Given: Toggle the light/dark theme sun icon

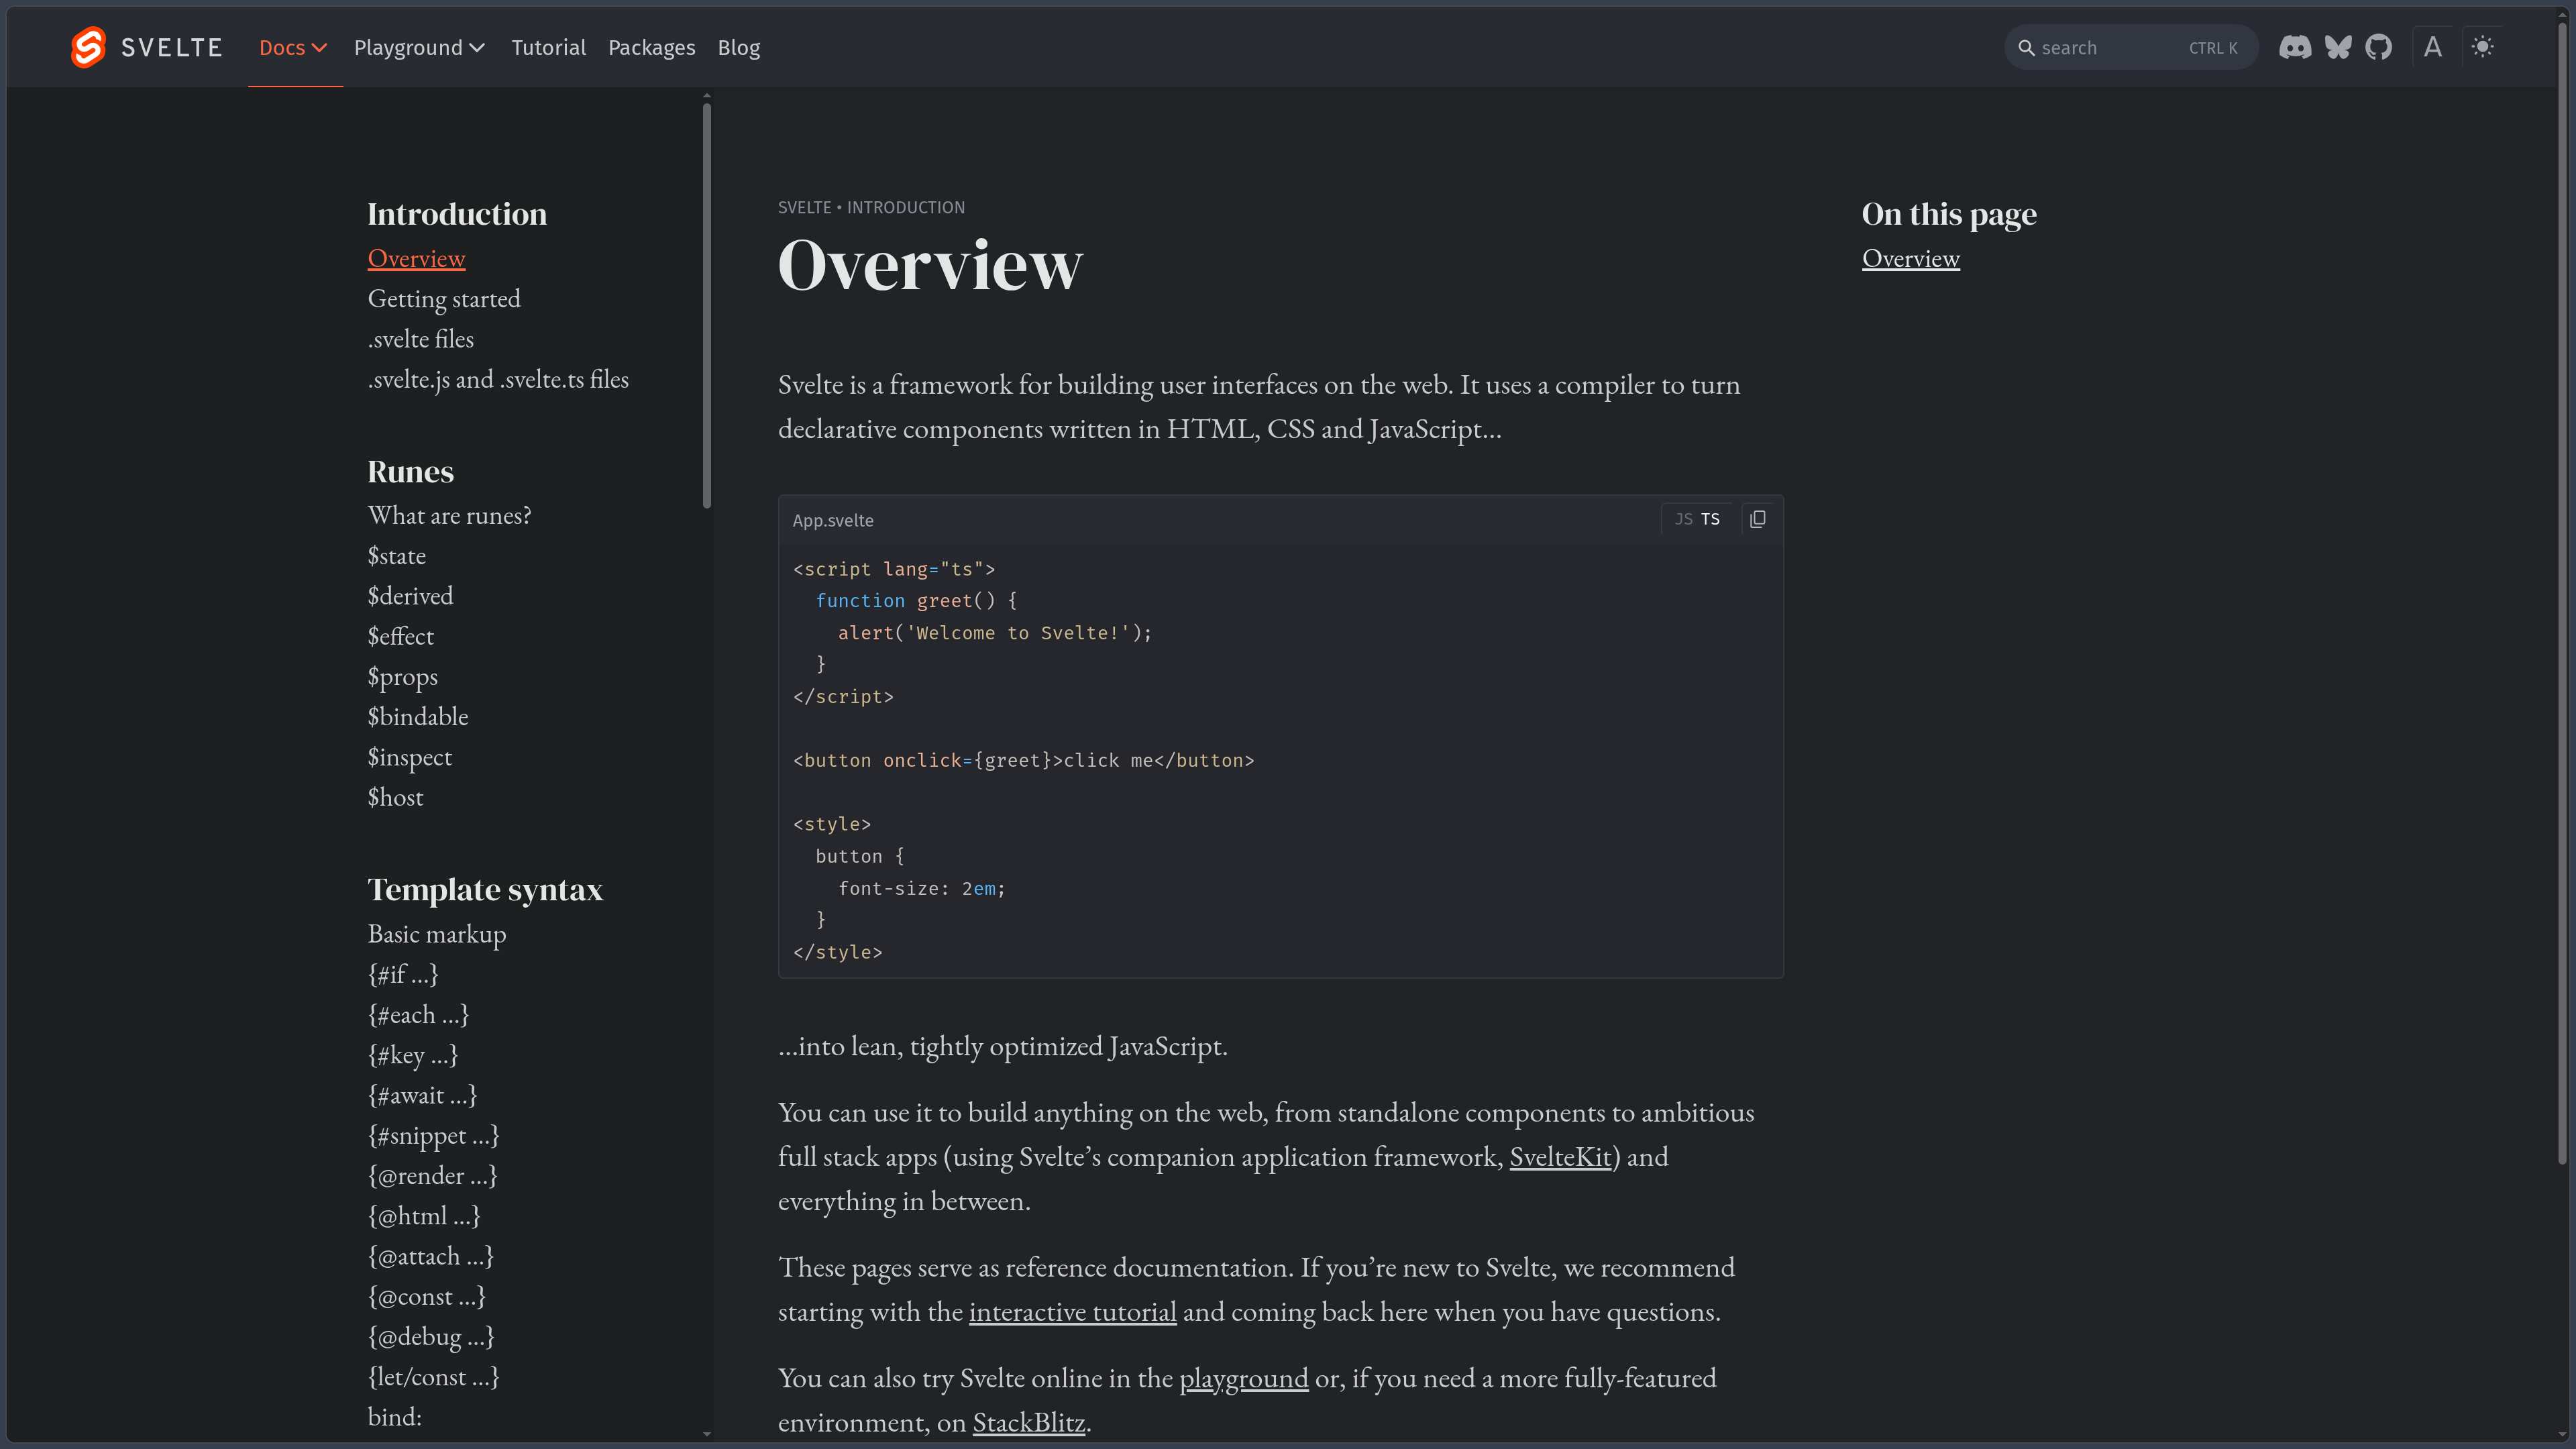Looking at the screenshot, I should 2483,47.
